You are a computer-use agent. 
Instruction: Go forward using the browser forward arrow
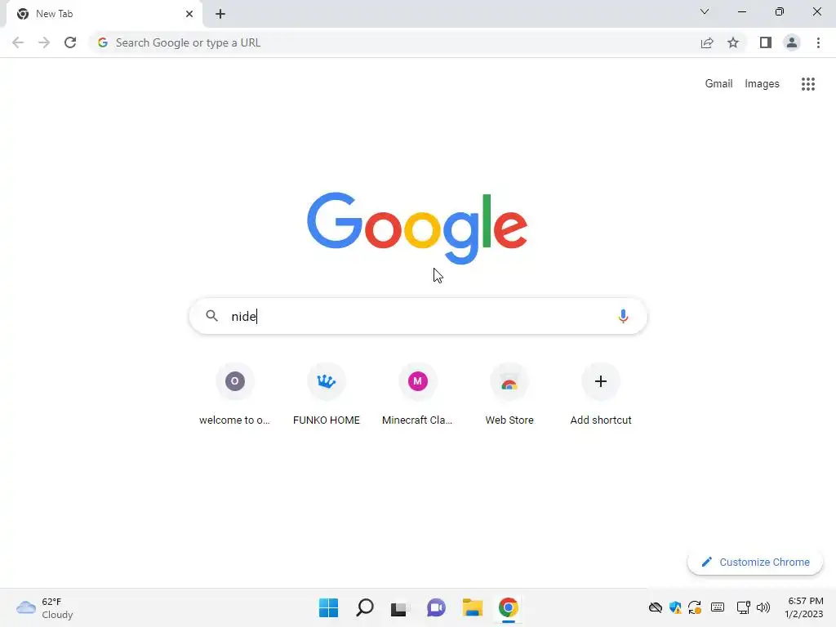coord(44,42)
